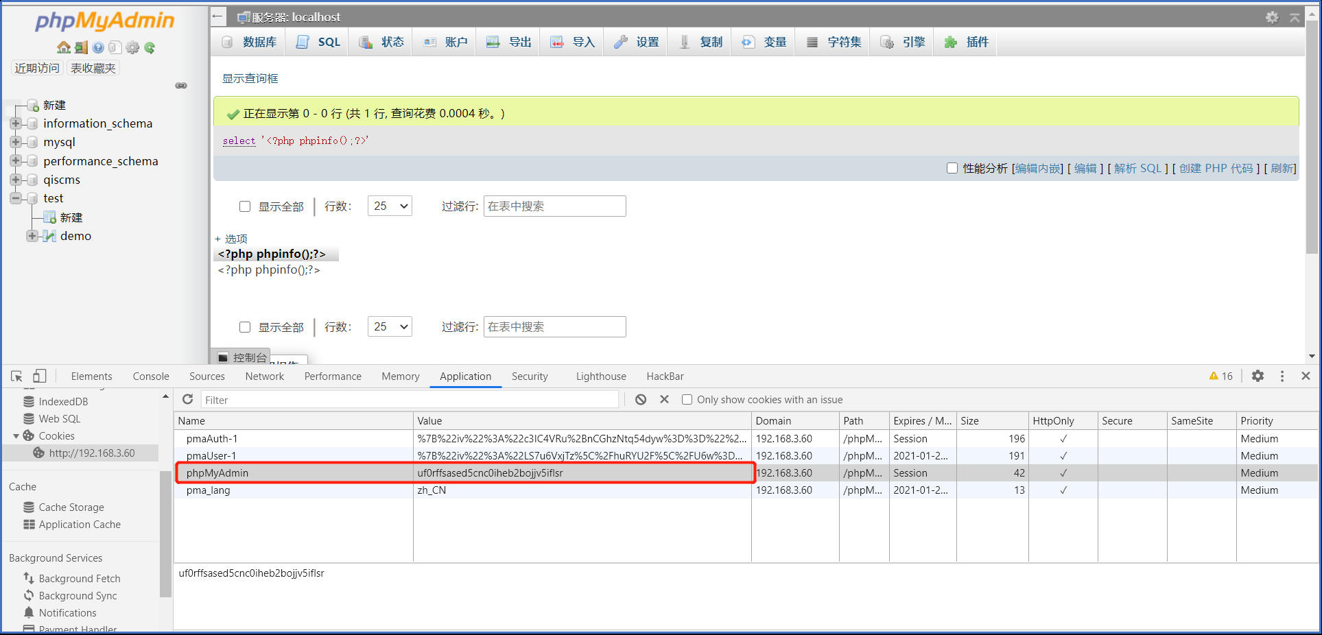
Task: Refresh cookies list in DevTools
Action: tap(187, 399)
